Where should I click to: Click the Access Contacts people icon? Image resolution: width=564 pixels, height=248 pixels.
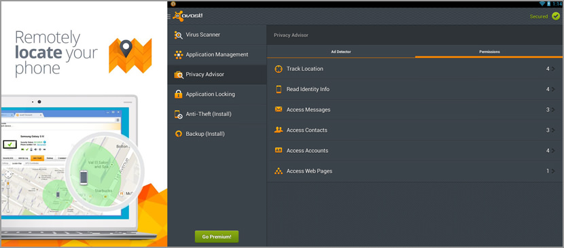click(x=279, y=130)
